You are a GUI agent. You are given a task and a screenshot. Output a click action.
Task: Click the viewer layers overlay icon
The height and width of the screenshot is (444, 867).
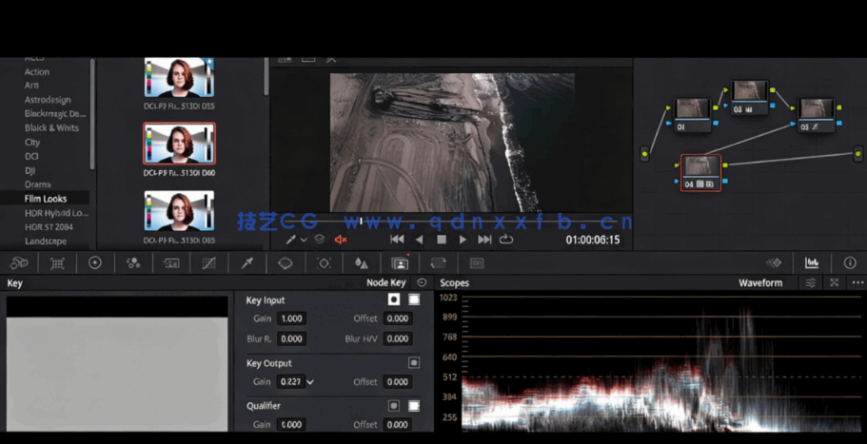tap(320, 240)
